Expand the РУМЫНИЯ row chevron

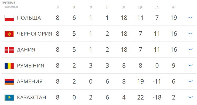190,65
